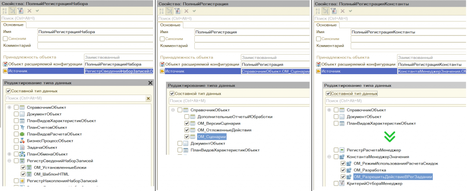
Task: Click РегистрНакопленияНаборЗаписей type icon in tree
Action: click(23, 181)
